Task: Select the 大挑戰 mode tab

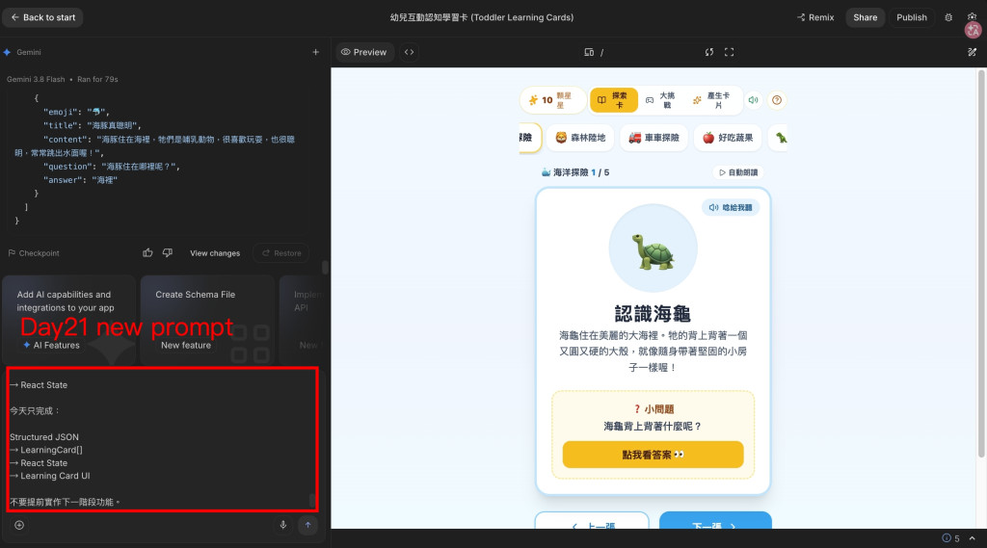Action: 661,100
